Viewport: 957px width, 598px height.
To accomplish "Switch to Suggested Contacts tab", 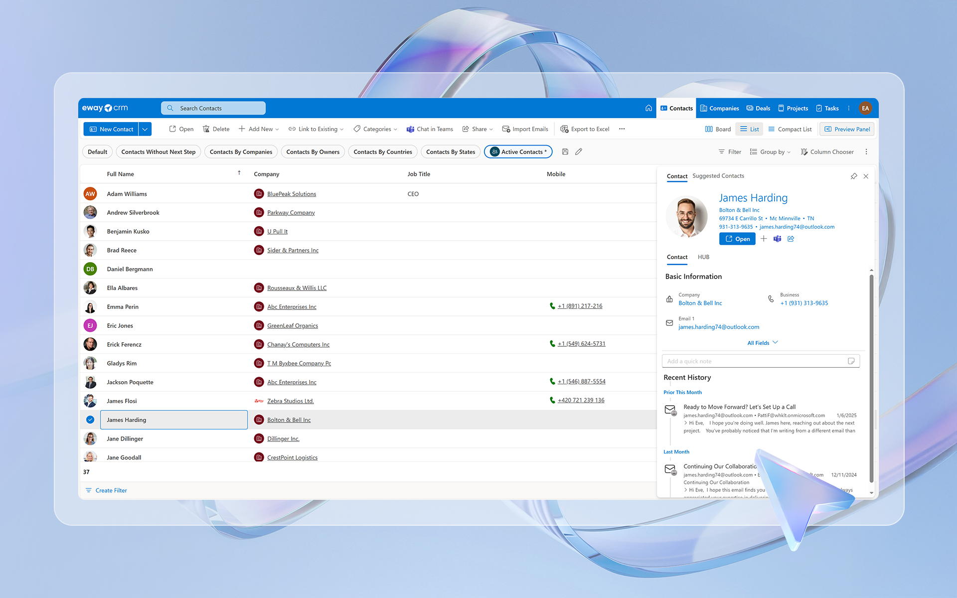I will point(718,176).
